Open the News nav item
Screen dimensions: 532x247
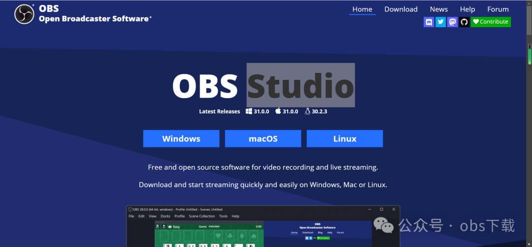click(x=438, y=9)
